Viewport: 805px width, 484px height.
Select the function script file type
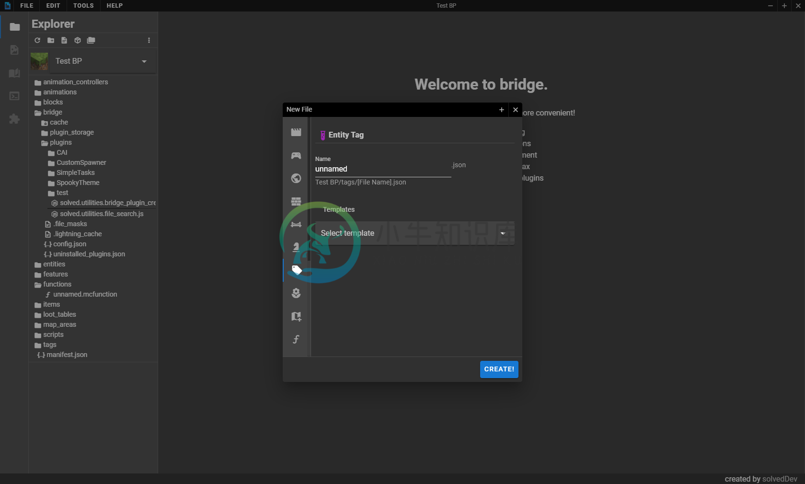click(296, 339)
